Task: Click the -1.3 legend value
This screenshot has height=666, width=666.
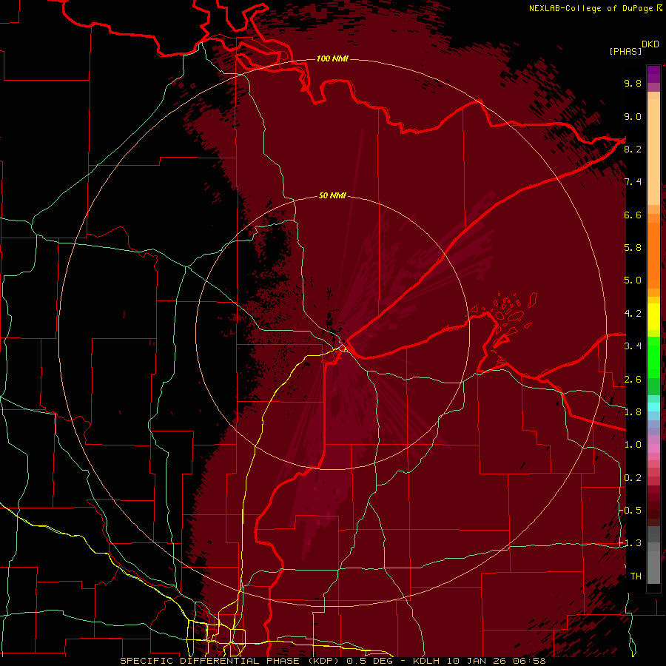Action: 630,543
